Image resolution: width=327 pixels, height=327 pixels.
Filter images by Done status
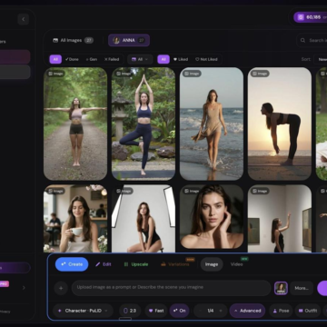tap(72, 59)
